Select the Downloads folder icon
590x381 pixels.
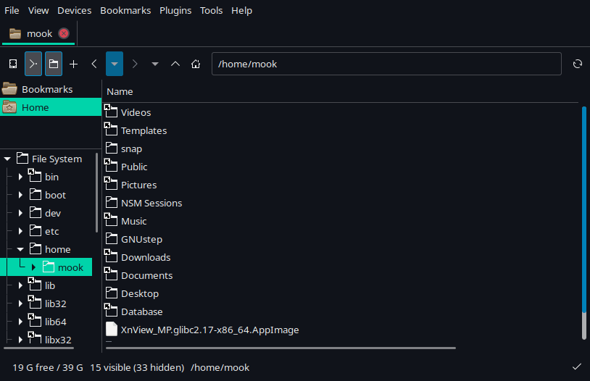tap(111, 256)
